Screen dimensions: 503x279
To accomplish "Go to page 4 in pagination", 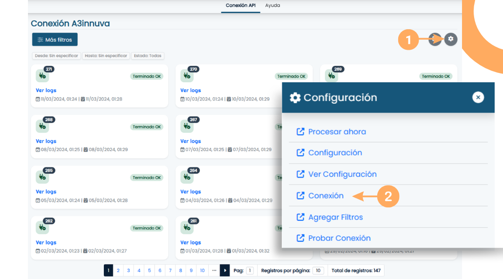I will tap(139, 270).
